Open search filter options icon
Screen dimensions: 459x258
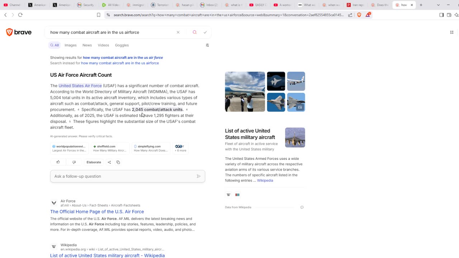207,45
